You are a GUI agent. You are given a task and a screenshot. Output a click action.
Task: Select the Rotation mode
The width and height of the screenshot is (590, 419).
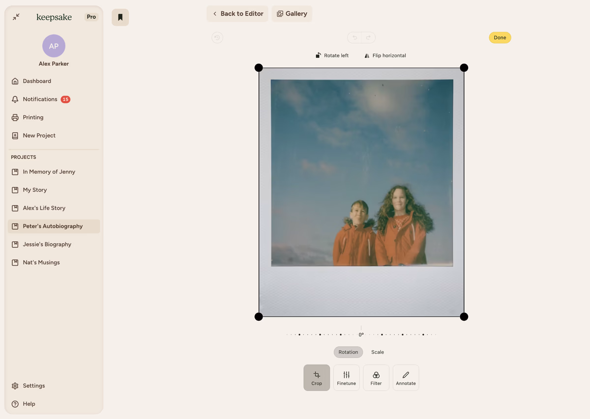pyautogui.click(x=348, y=352)
